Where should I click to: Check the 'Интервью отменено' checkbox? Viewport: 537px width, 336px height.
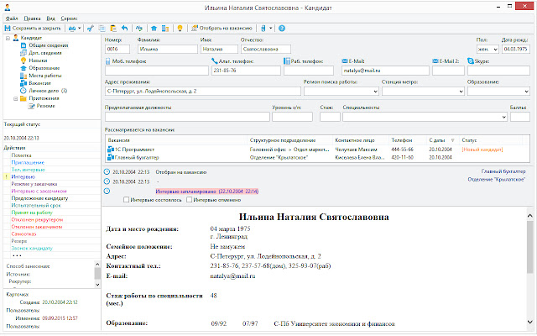tap(190, 199)
